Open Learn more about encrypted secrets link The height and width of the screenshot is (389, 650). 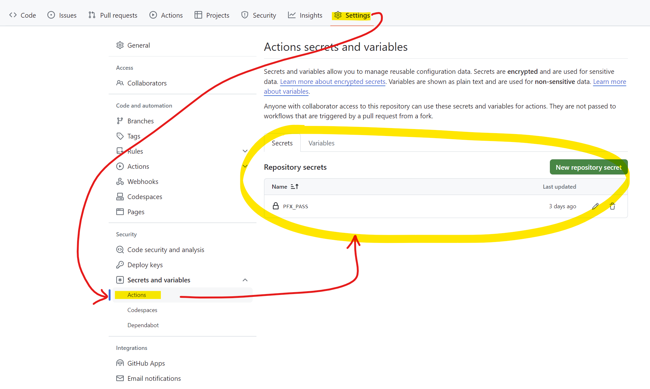(x=332, y=82)
